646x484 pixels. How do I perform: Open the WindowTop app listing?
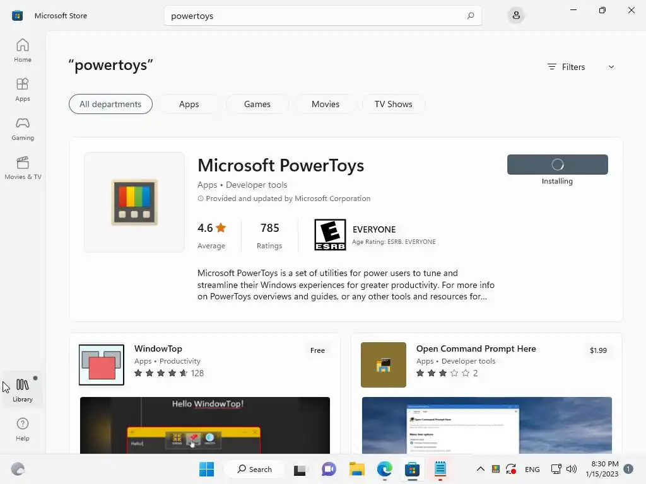pos(158,349)
